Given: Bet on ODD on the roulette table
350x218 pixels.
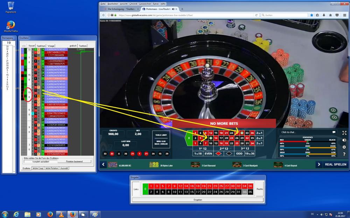Looking at the screenshot, I should [x=239, y=153].
